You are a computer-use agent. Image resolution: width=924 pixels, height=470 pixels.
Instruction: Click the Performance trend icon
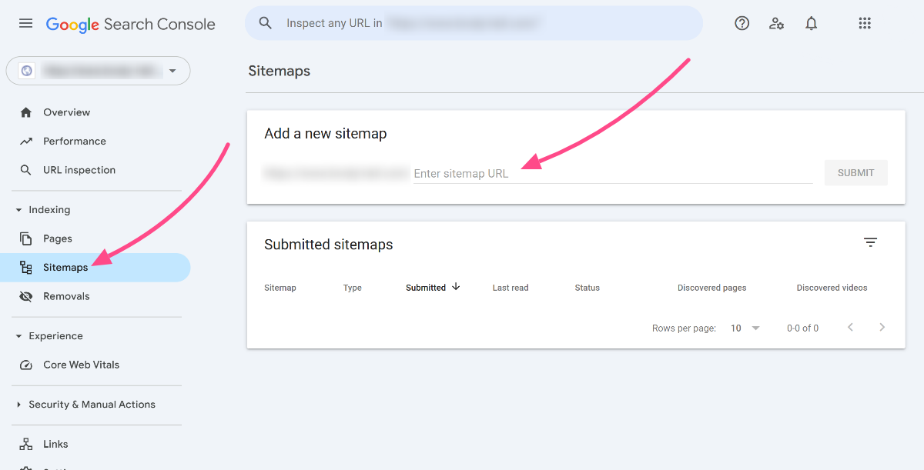point(26,142)
